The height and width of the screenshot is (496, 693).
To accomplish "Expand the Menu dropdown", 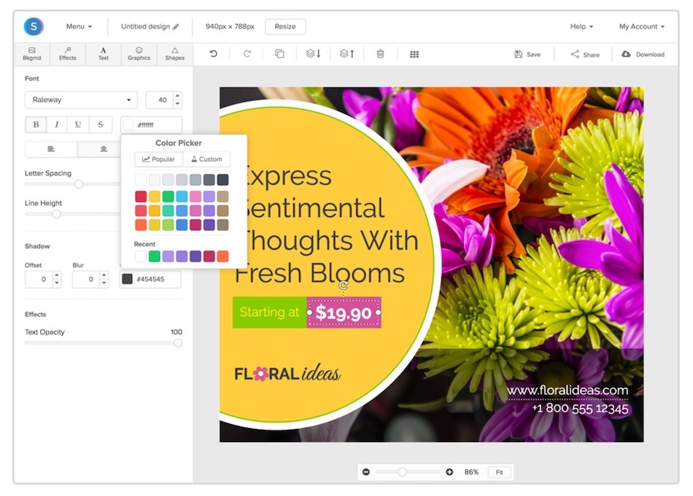I will point(79,26).
